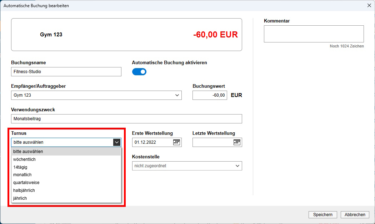Screen dimensions: 375x224
Task: Click the Buchungswert amount field showing -60,00
Action: (x=210, y=95)
